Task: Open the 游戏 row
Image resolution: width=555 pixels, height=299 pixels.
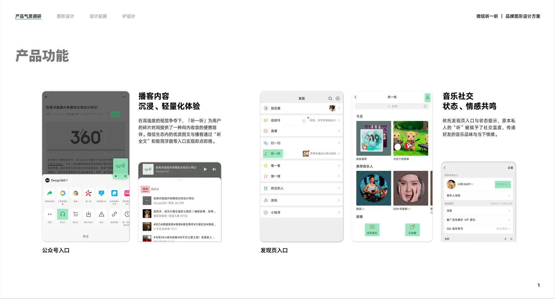Action: [x=302, y=201]
